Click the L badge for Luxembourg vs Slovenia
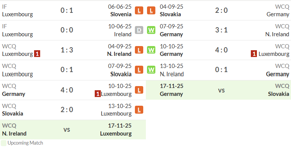The image size is (291, 148). (x=139, y=10)
